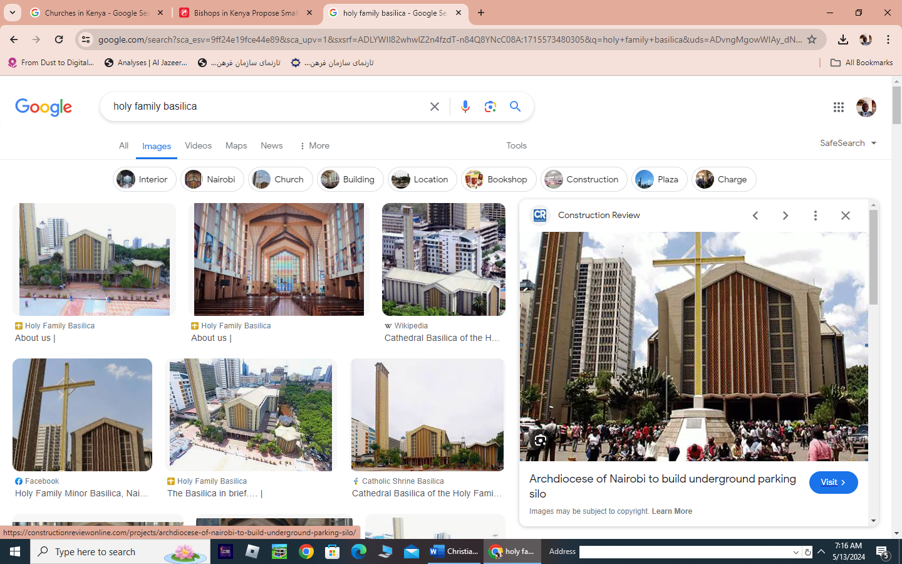Click the voice search microphone icon
Screen dimensions: 902x564
(x=465, y=107)
